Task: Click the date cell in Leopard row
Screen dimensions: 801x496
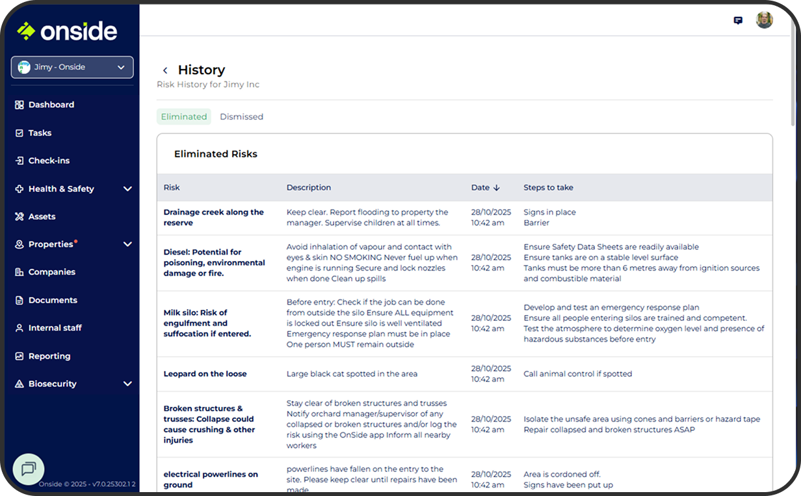Action: click(492, 374)
